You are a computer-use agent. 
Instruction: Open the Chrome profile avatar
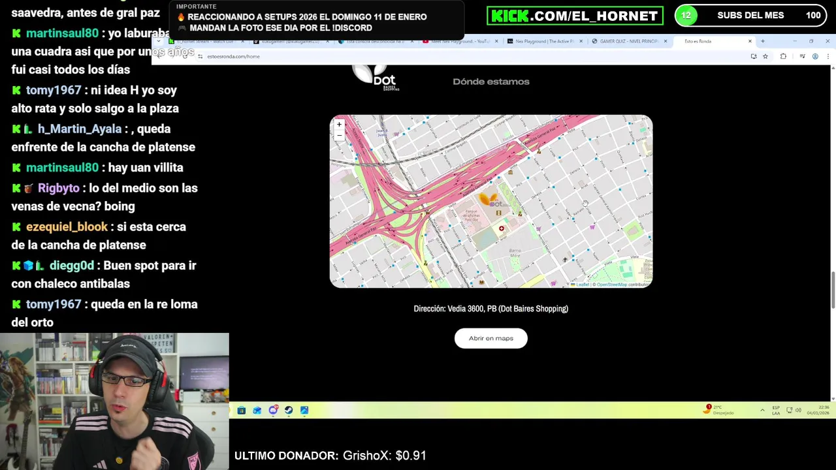point(815,57)
